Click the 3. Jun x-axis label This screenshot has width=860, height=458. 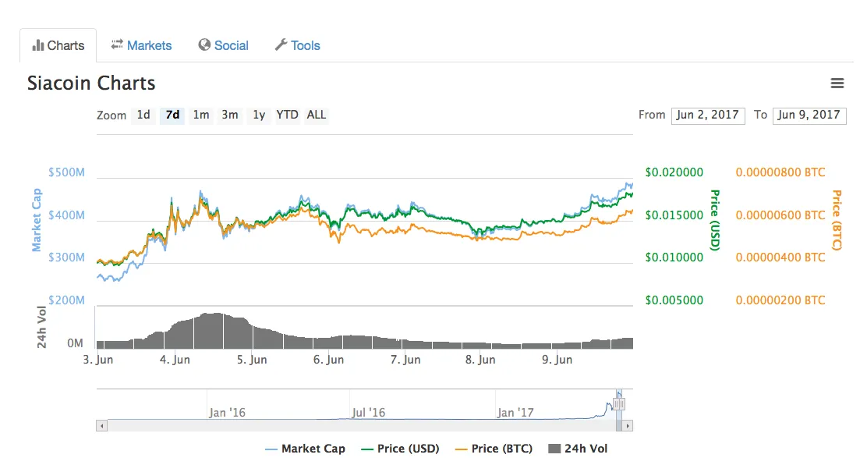(x=98, y=360)
